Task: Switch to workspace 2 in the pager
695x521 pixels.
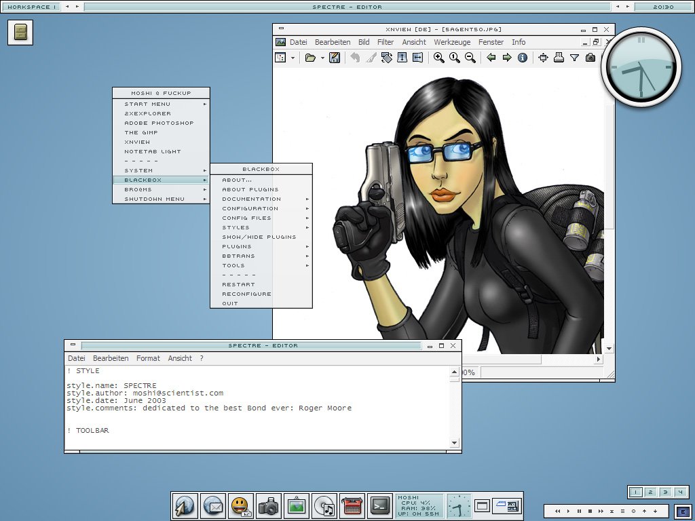Action: tap(650, 493)
